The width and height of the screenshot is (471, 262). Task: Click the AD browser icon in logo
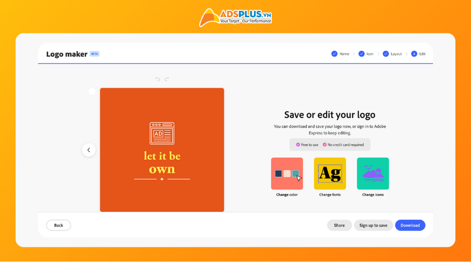(x=162, y=133)
